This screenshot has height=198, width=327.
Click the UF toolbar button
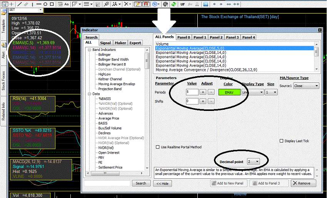tap(182, 4)
